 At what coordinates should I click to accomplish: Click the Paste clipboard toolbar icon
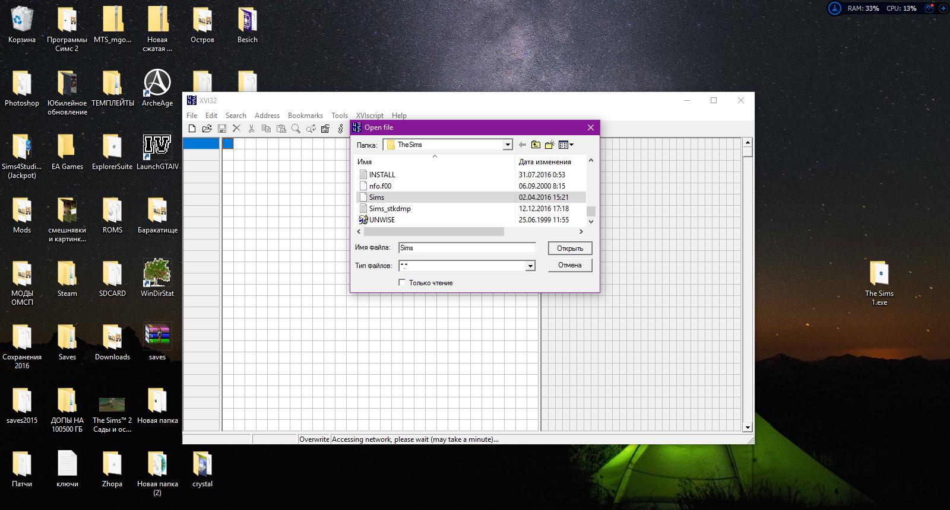(x=281, y=129)
